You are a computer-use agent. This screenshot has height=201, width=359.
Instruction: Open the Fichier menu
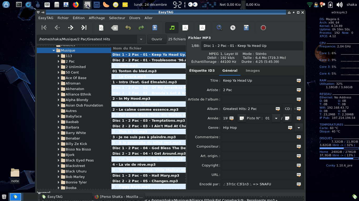point(63,18)
